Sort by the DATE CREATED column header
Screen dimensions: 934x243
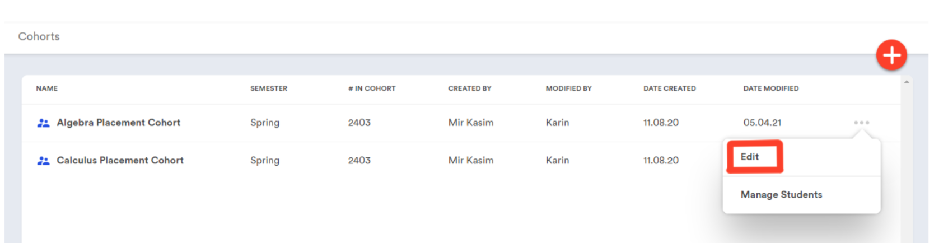(x=669, y=88)
